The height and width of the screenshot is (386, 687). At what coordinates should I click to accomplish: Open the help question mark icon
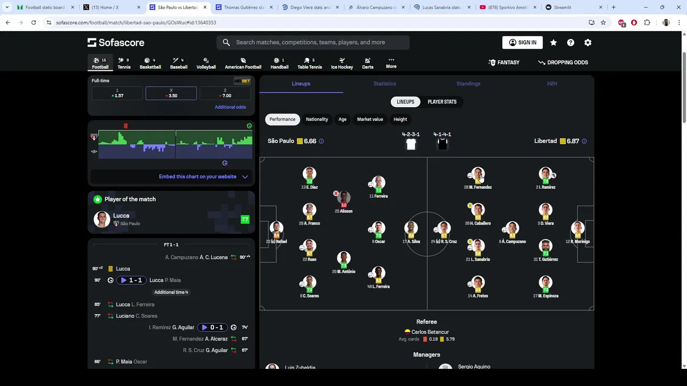coord(571,42)
